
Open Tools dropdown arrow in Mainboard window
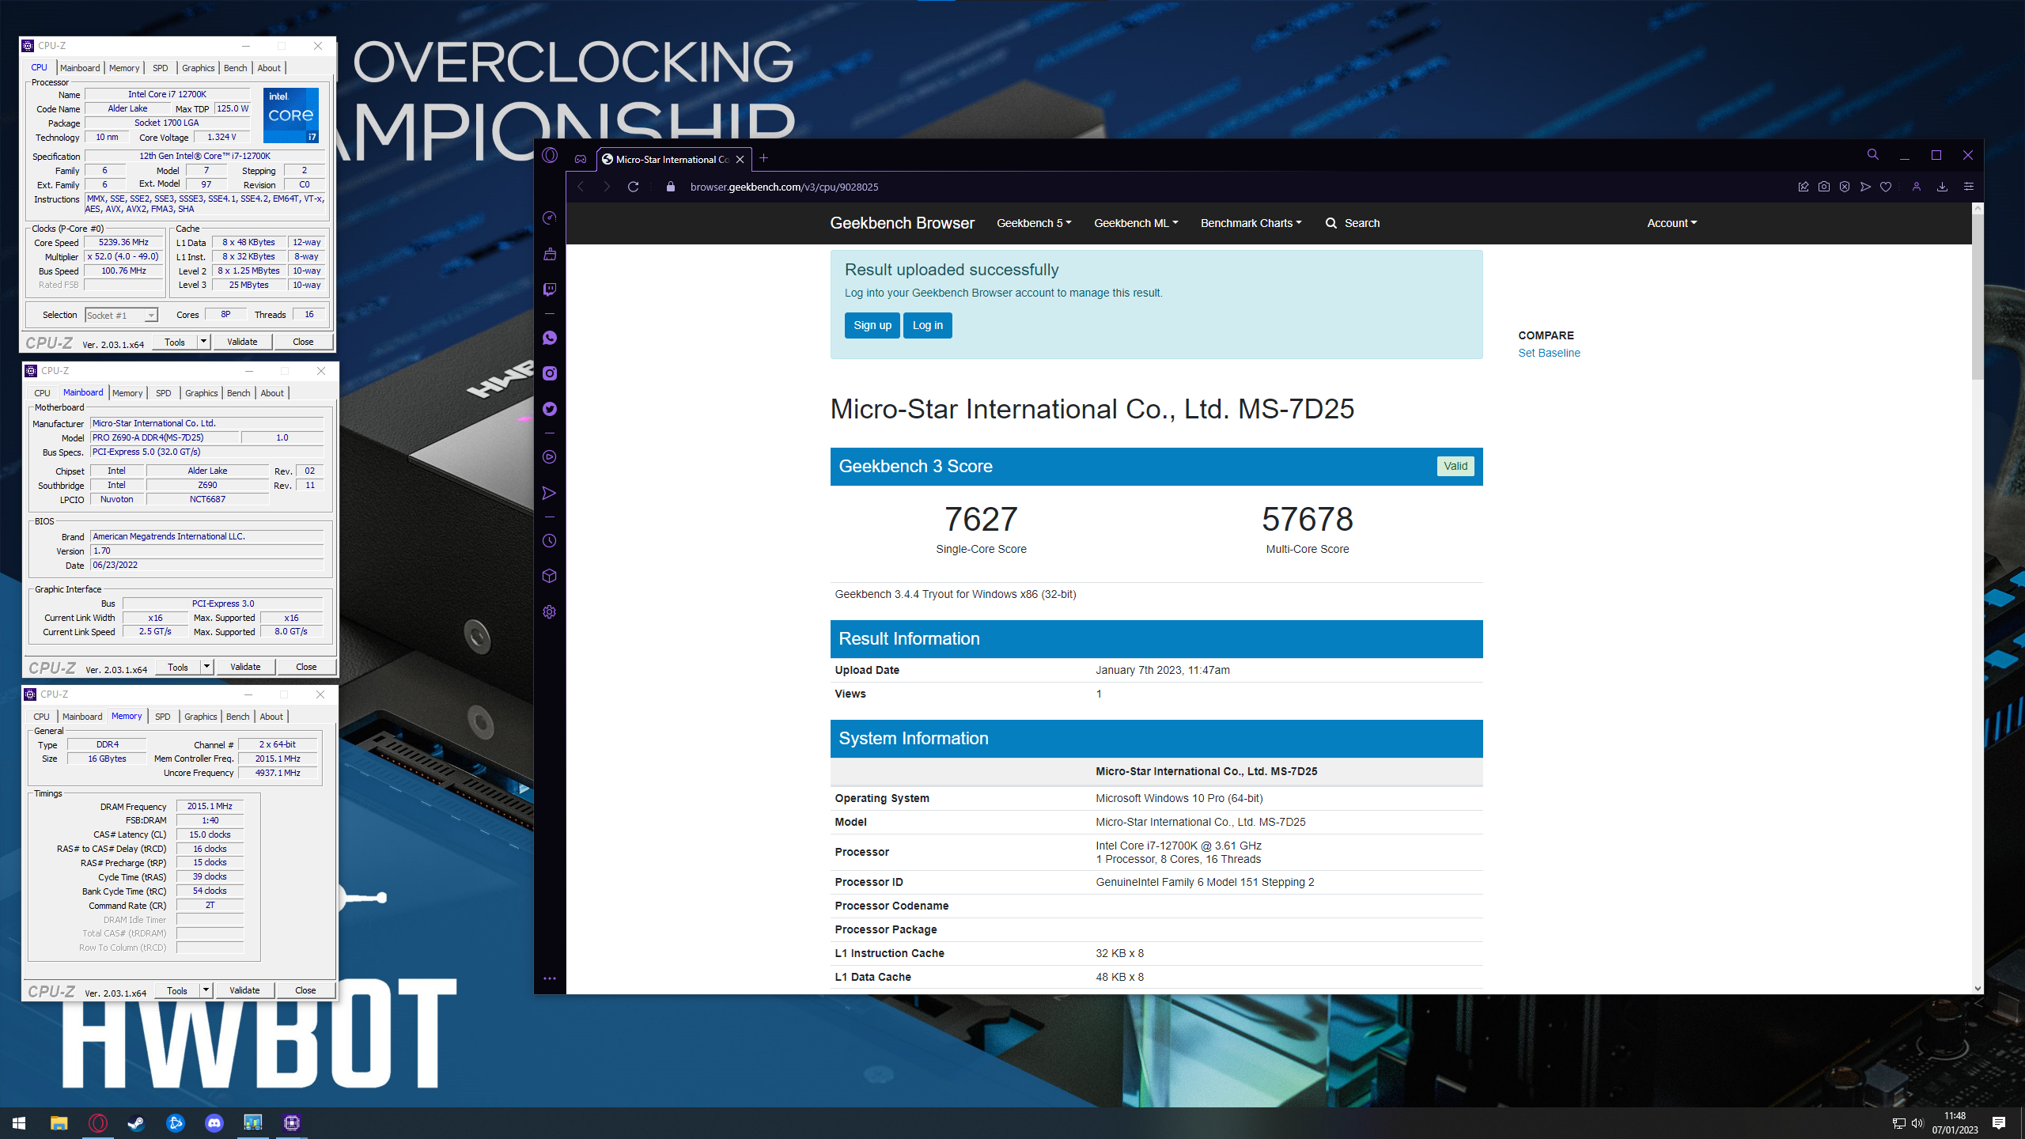pos(206,667)
